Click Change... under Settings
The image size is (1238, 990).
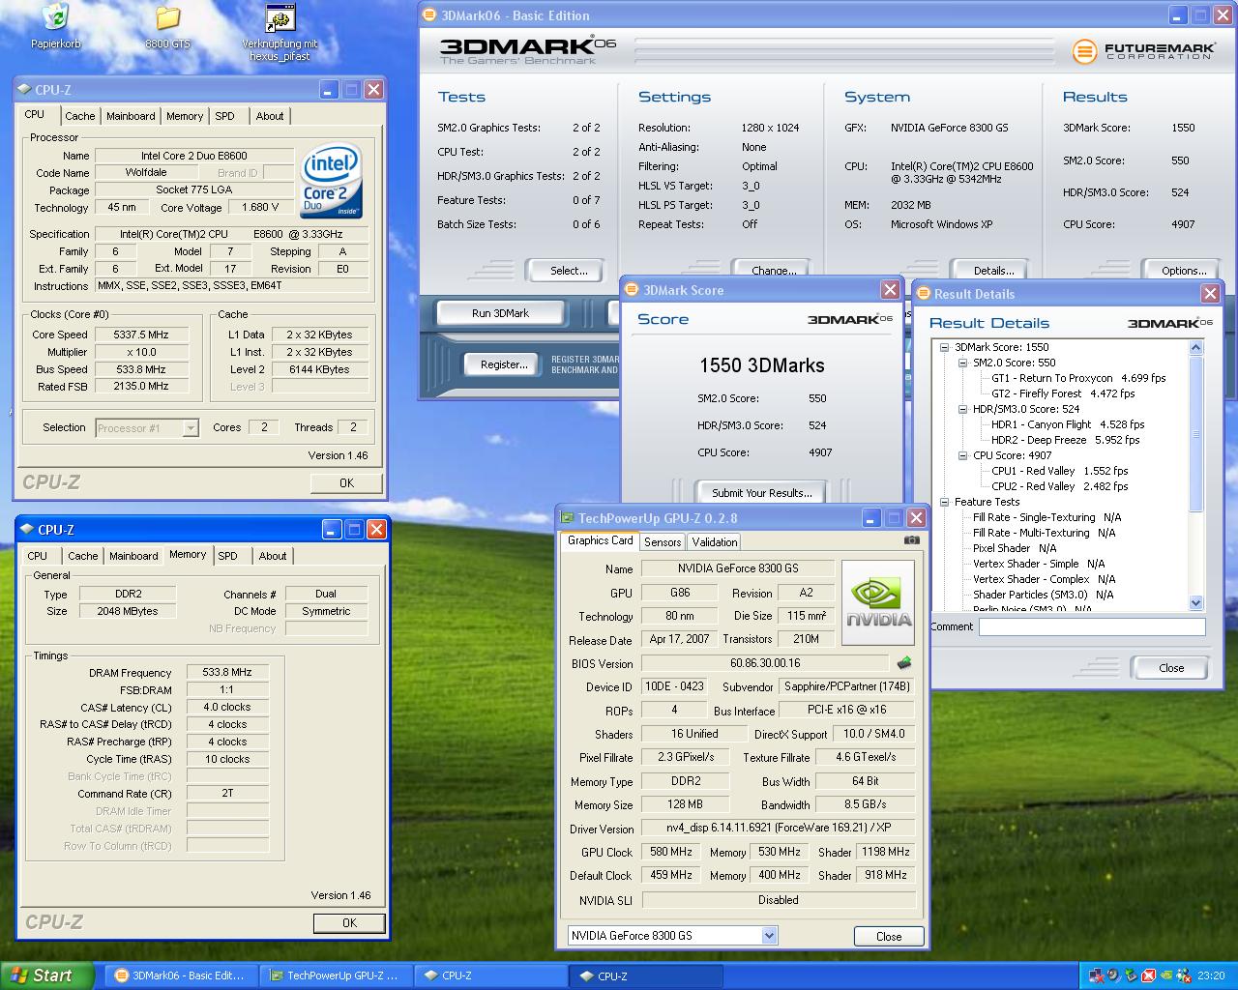point(774,270)
